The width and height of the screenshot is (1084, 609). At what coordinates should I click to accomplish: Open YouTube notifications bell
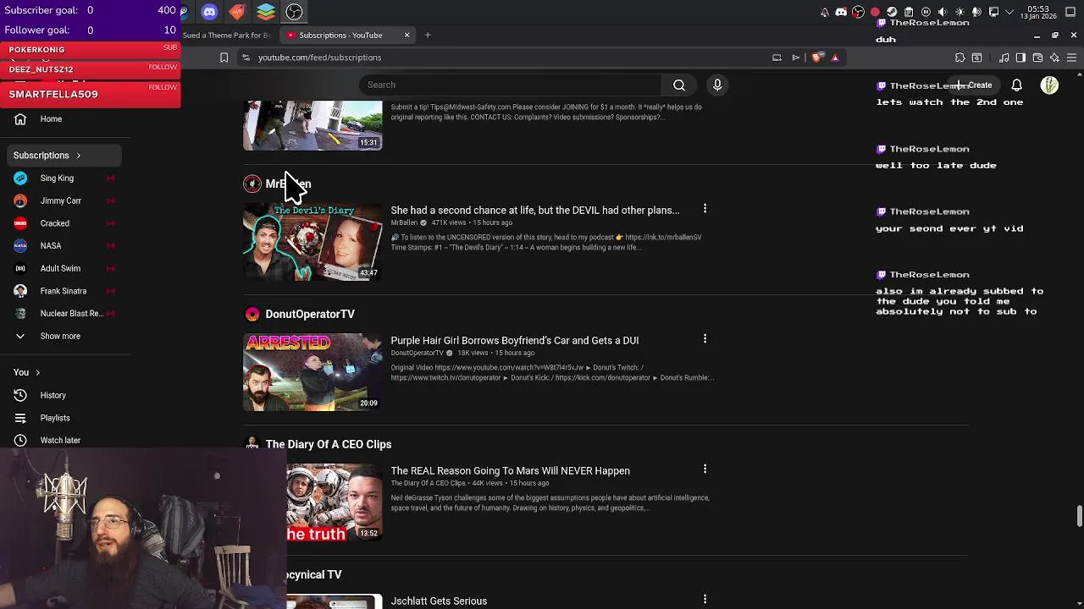click(x=1016, y=85)
